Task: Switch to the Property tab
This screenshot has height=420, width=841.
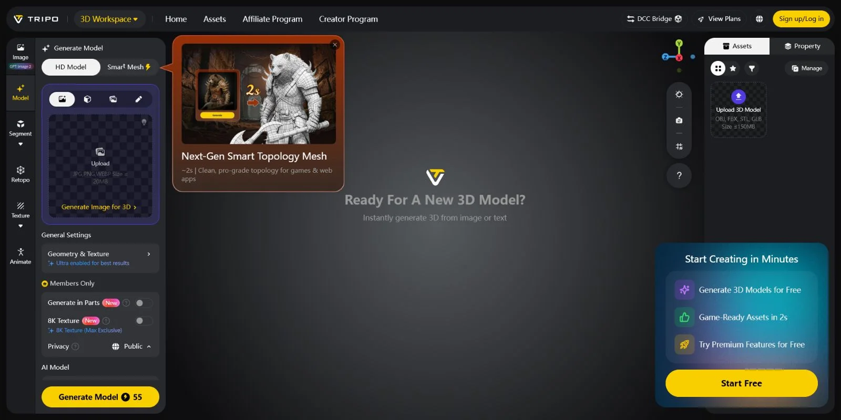Action: click(802, 46)
